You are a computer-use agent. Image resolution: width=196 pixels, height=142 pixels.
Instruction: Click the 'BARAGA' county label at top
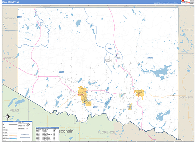coord(127,7)
